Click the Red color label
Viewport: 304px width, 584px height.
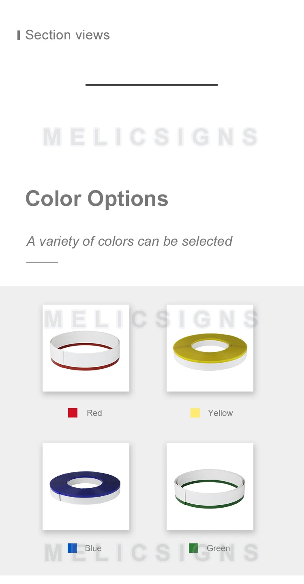[94, 413]
